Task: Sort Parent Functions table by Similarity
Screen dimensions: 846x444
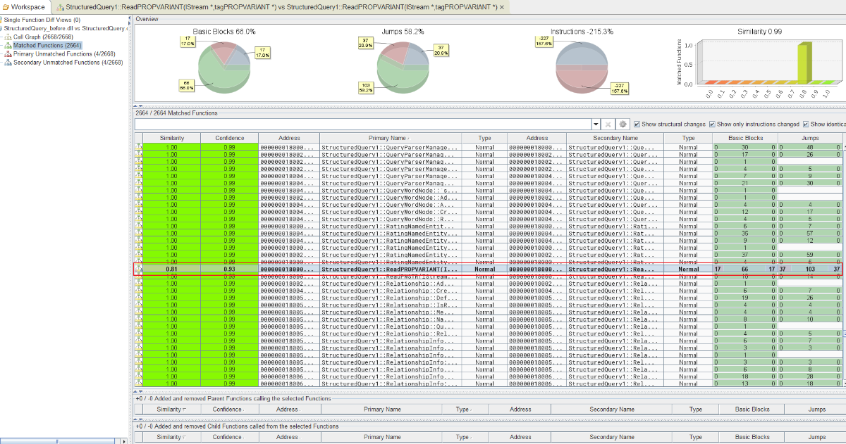Action: (x=172, y=409)
